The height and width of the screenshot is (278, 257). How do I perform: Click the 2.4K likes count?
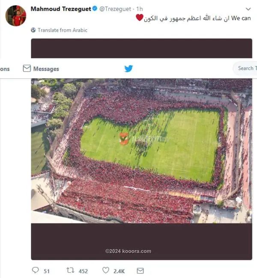(119, 271)
